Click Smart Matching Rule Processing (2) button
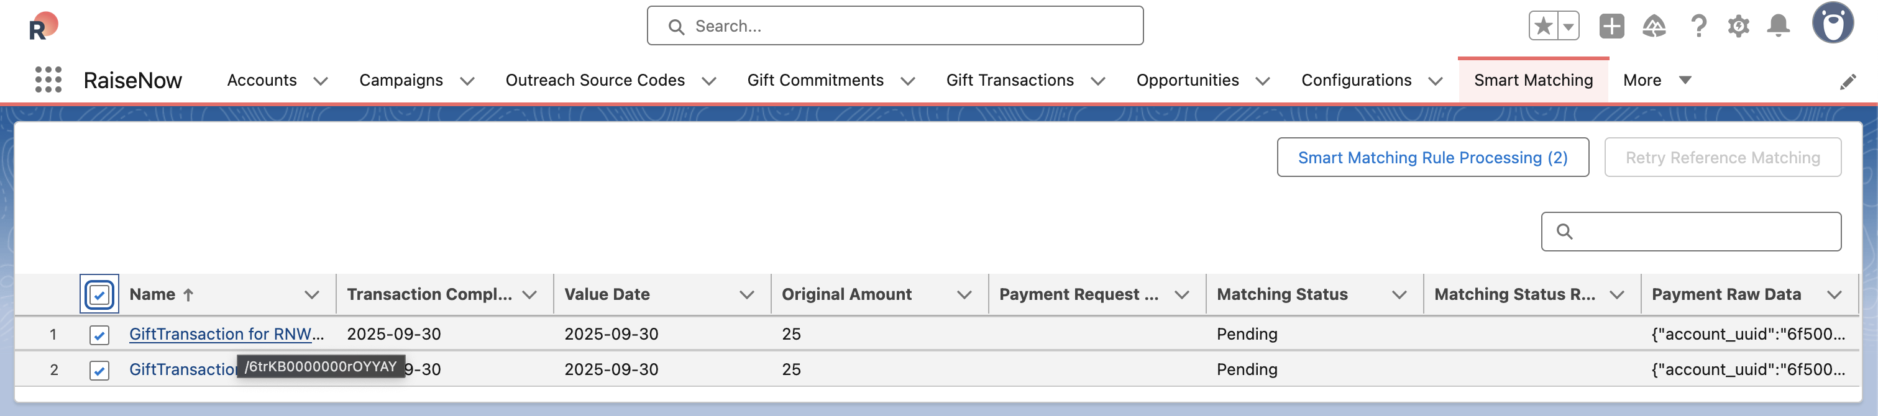 pyautogui.click(x=1432, y=157)
